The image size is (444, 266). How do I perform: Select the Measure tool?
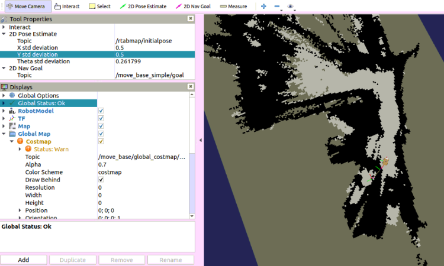[x=233, y=7]
